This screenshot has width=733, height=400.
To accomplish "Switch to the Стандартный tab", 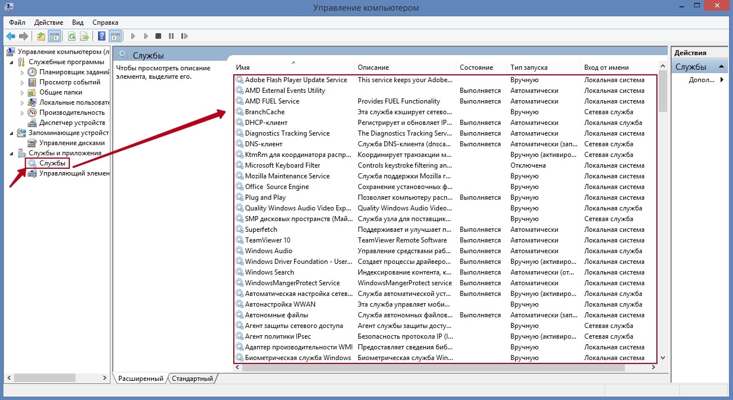I will click(x=193, y=379).
